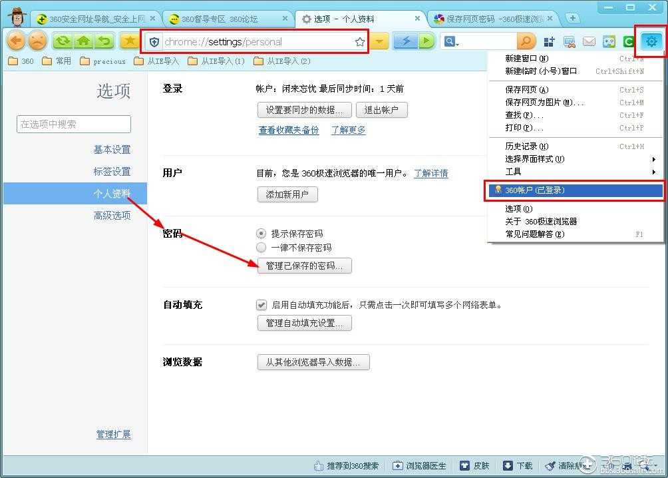This screenshot has width=668, height=478.
Task: Choose 选项 menu entry
Action: [575, 208]
